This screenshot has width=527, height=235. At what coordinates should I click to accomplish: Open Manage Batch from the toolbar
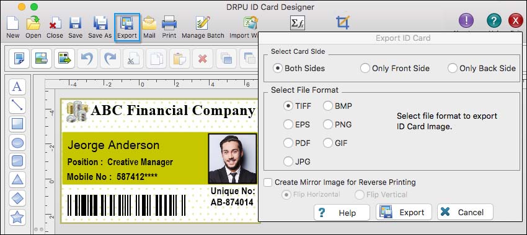[203, 27]
